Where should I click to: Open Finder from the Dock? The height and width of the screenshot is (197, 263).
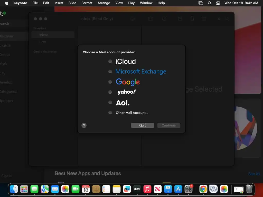click(14, 189)
